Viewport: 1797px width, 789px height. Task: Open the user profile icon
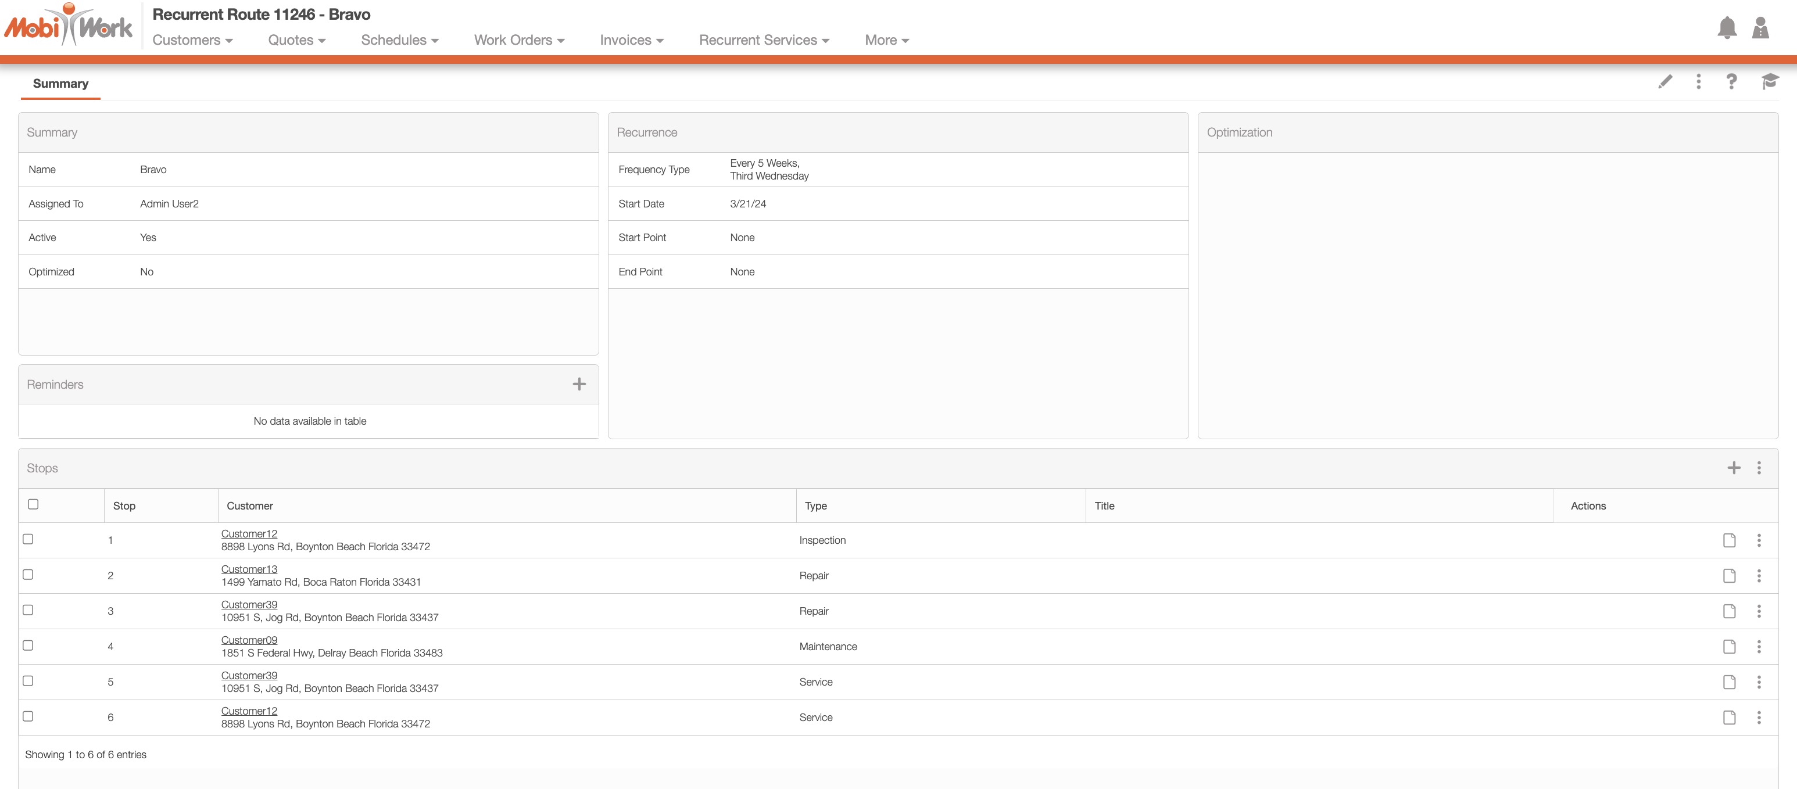[x=1760, y=28]
